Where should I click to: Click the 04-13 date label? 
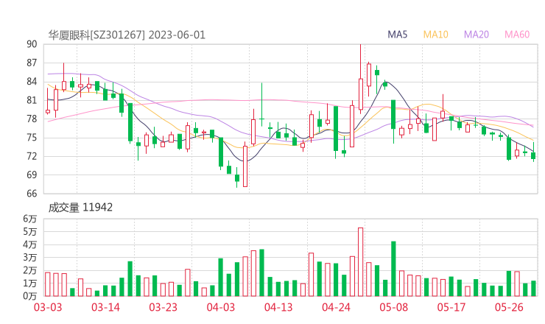click(278, 307)
